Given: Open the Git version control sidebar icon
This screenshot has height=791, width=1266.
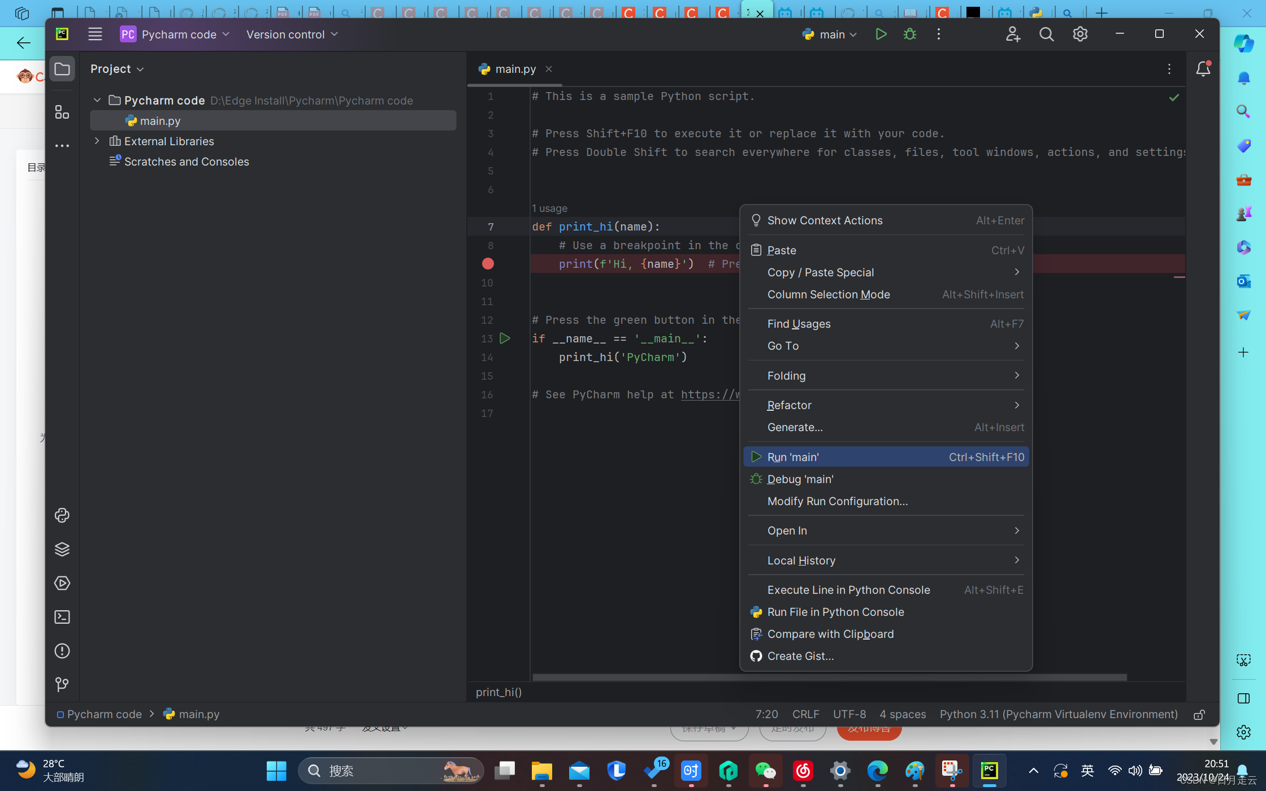Looking at the screenshot, I should tap(62, 685).
